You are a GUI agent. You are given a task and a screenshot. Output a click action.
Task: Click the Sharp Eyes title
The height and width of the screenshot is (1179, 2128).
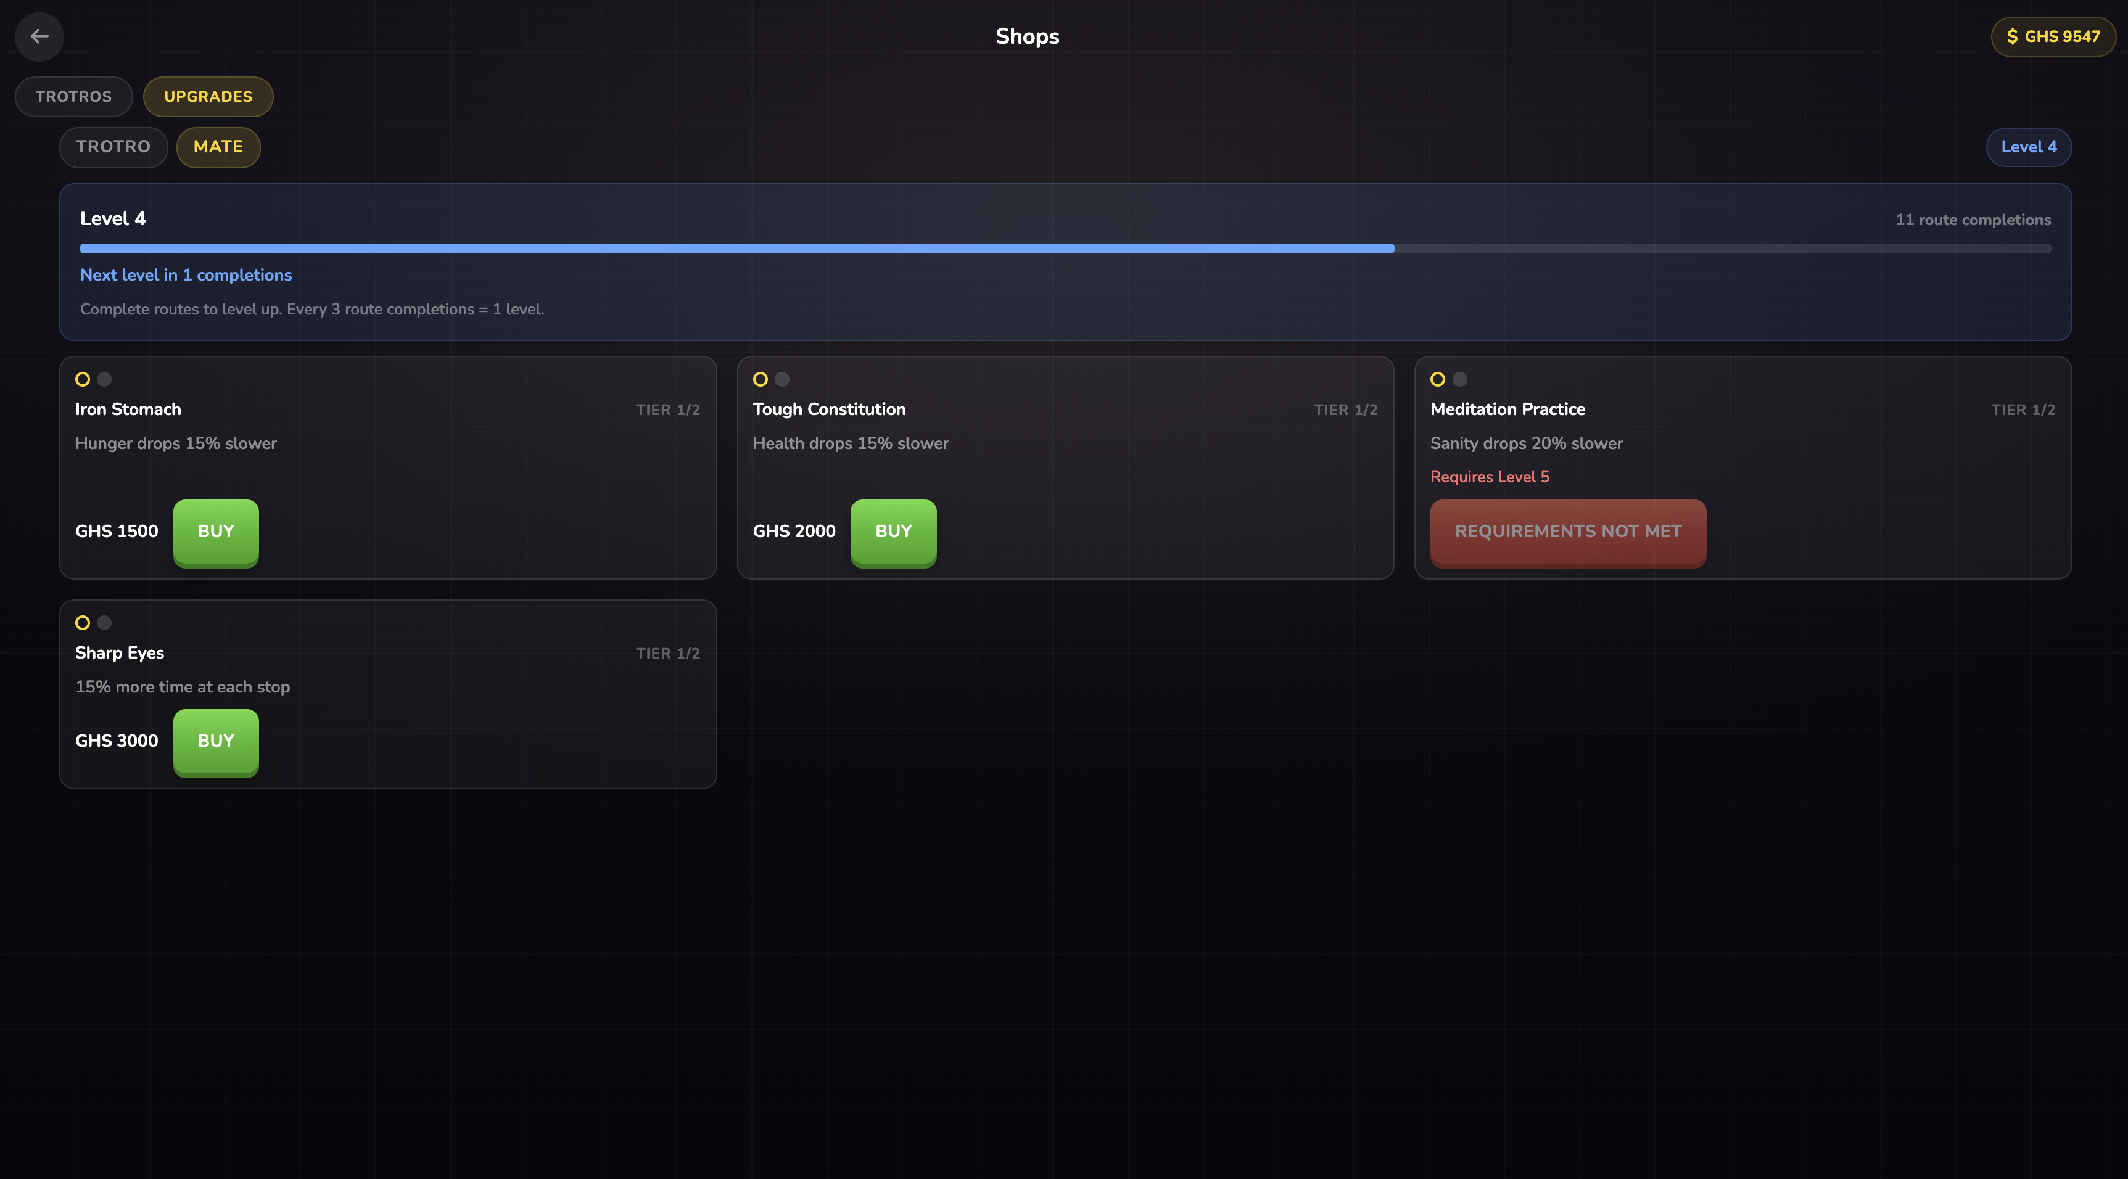(120, 653)
